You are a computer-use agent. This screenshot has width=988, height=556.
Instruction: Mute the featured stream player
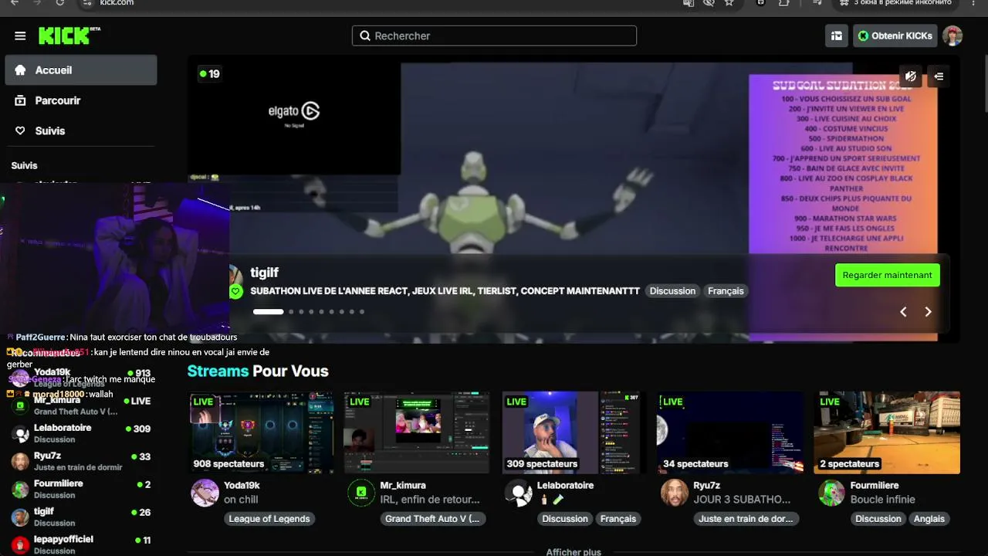[911, 76]
